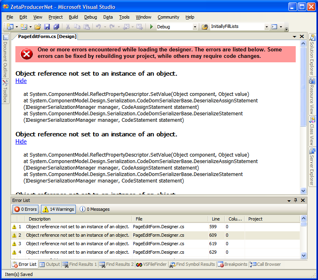Switch to the Find Results 1 tab
This screenshot has width=318, height=280.
coord(80,264)
